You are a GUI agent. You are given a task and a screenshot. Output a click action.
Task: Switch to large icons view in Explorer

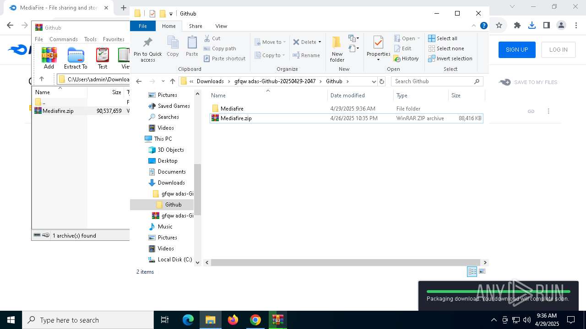click(x=482, y=271)
